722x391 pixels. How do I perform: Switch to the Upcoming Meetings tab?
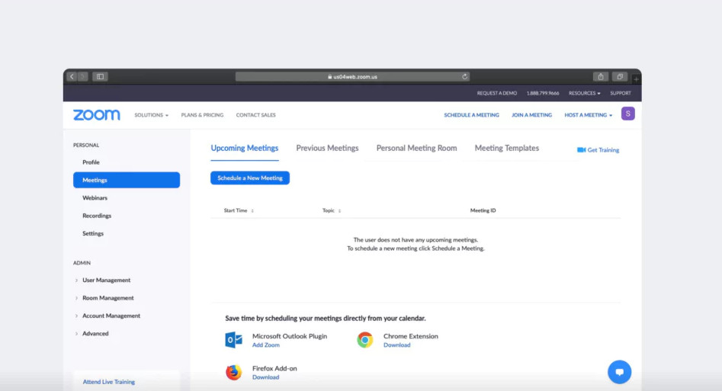point(245,148)
